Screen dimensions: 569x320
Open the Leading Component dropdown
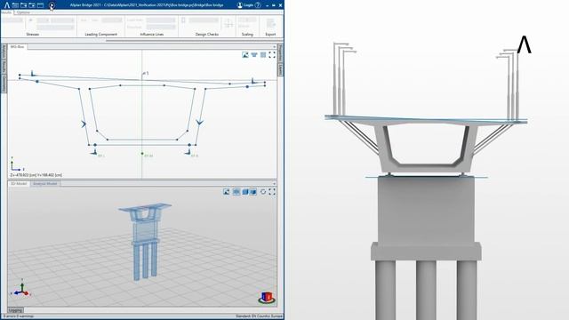[x=111, y=20]
